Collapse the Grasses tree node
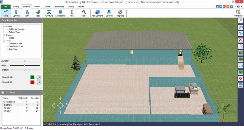 tap(4, 35)
